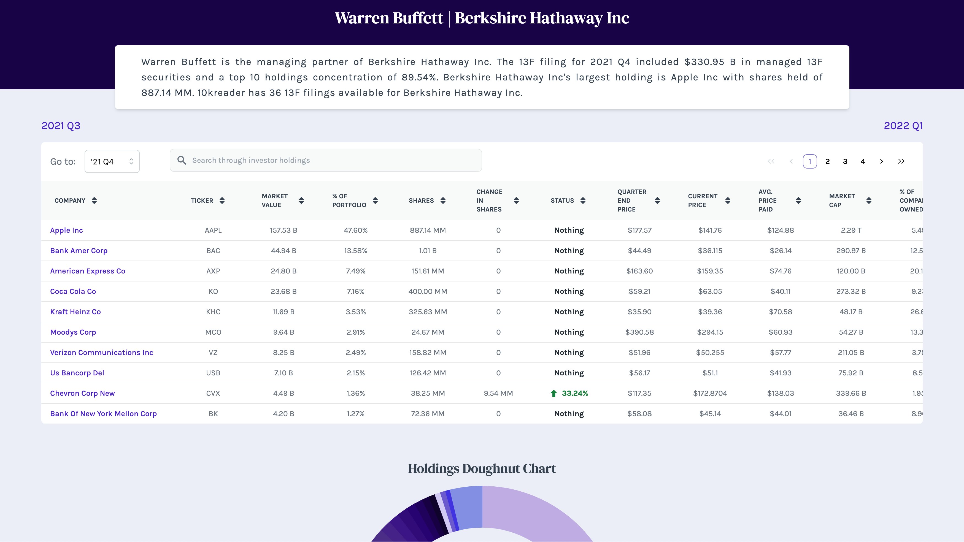This screenshot has height=542, width=964.
Task: Open Chevron Corp New link
Action: click(x=82, y=394)
